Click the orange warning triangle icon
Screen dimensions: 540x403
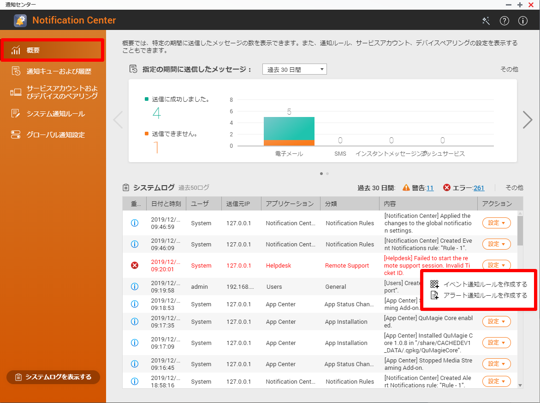tap(406, 187)
